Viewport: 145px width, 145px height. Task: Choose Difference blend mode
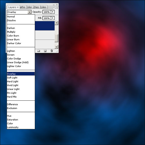(21, 104)
